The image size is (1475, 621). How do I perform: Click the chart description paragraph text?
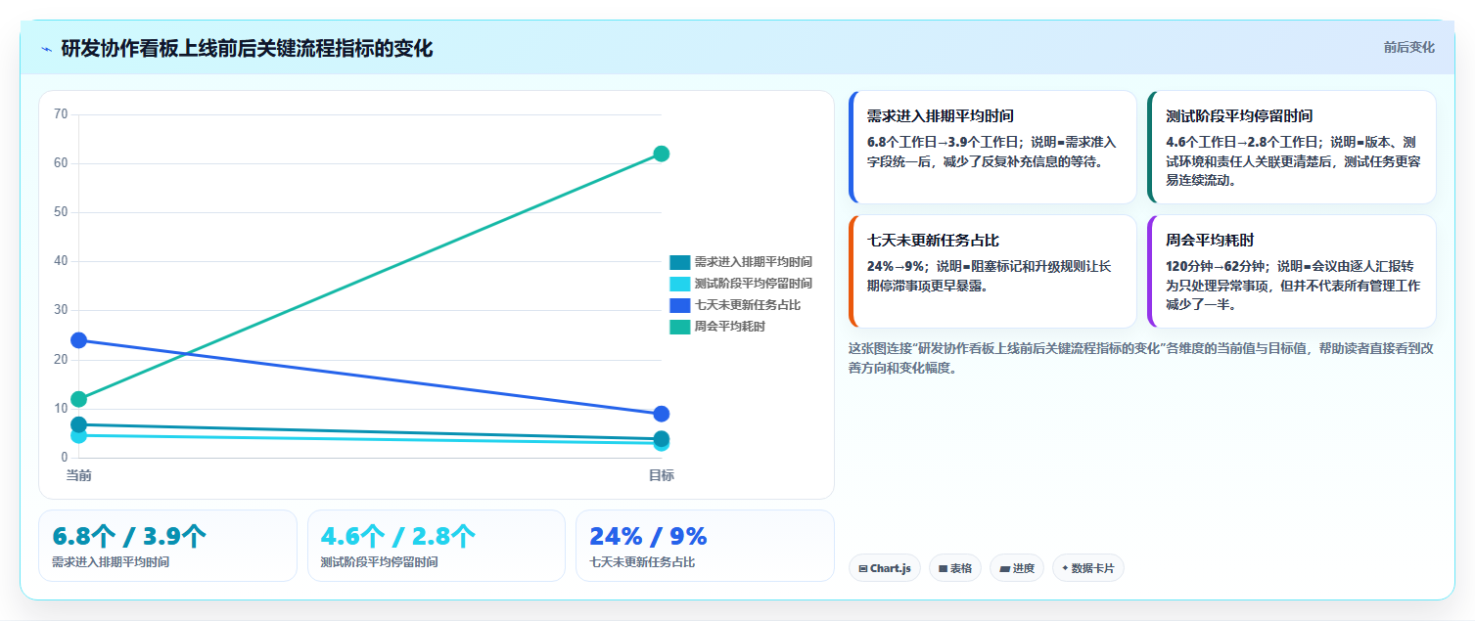[1141, 358]
